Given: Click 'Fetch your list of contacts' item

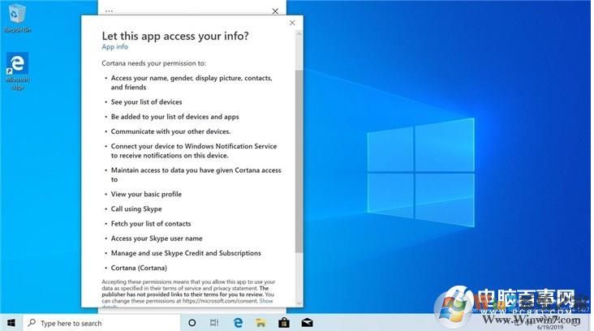Looking at the screenshot, I should coord(151,223).
